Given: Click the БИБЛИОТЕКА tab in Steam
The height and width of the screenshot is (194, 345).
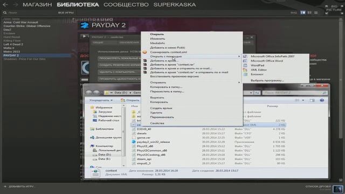Looking at the screenshot, I should tap(78, 4).
